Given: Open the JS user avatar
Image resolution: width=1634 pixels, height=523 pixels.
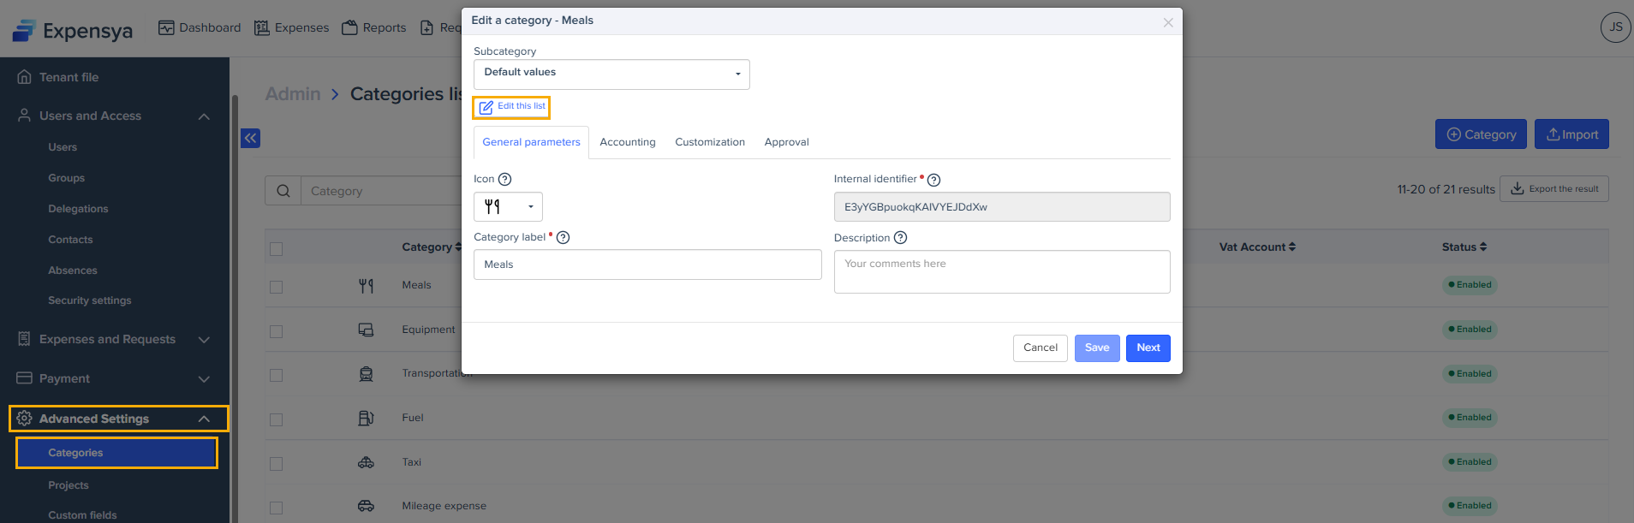Looking at the screenshot, I should pos(1615,27).
